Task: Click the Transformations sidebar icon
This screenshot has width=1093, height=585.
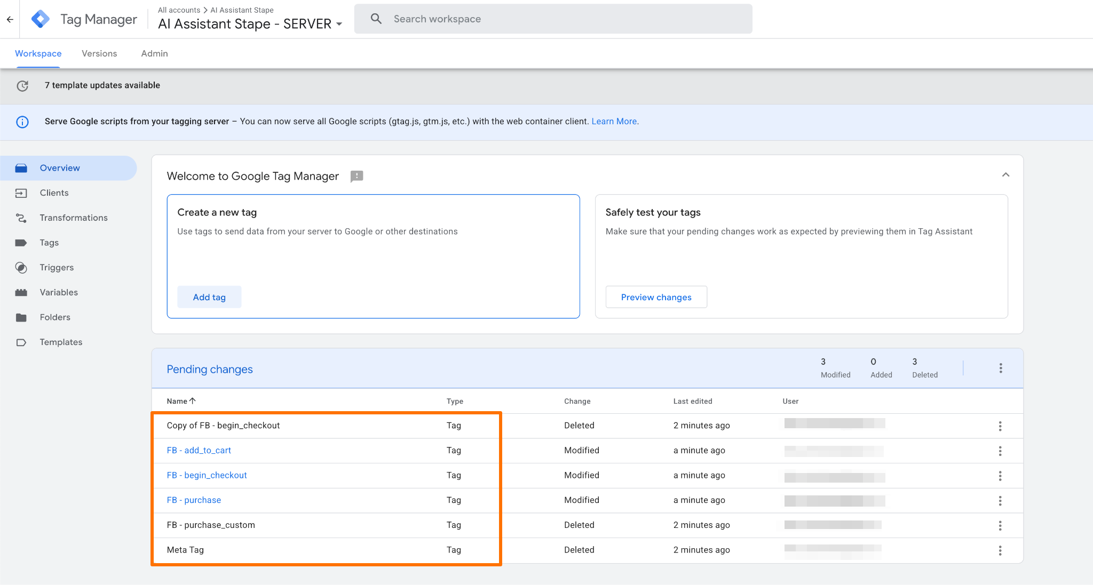Action: point(21,218)
